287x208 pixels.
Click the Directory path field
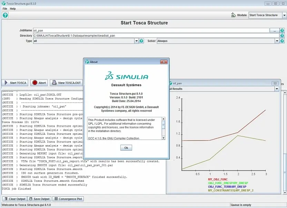click(156, 36)
